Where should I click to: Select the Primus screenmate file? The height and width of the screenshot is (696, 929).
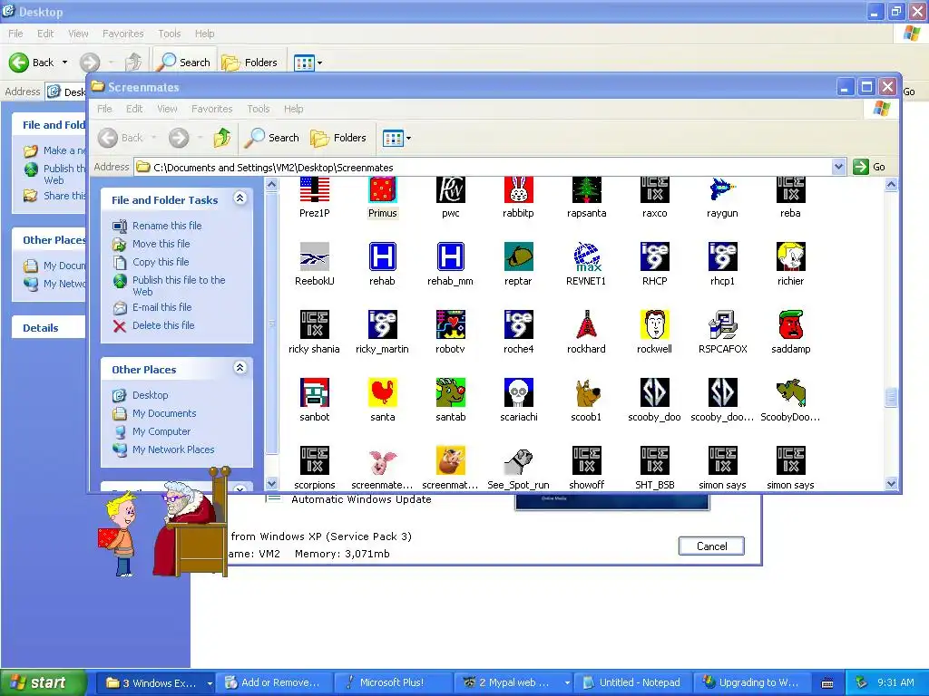382,190
